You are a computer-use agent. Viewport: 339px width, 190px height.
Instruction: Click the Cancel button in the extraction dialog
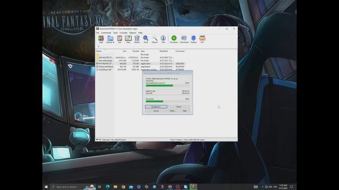pyautogui.click(x=156, y=111)
